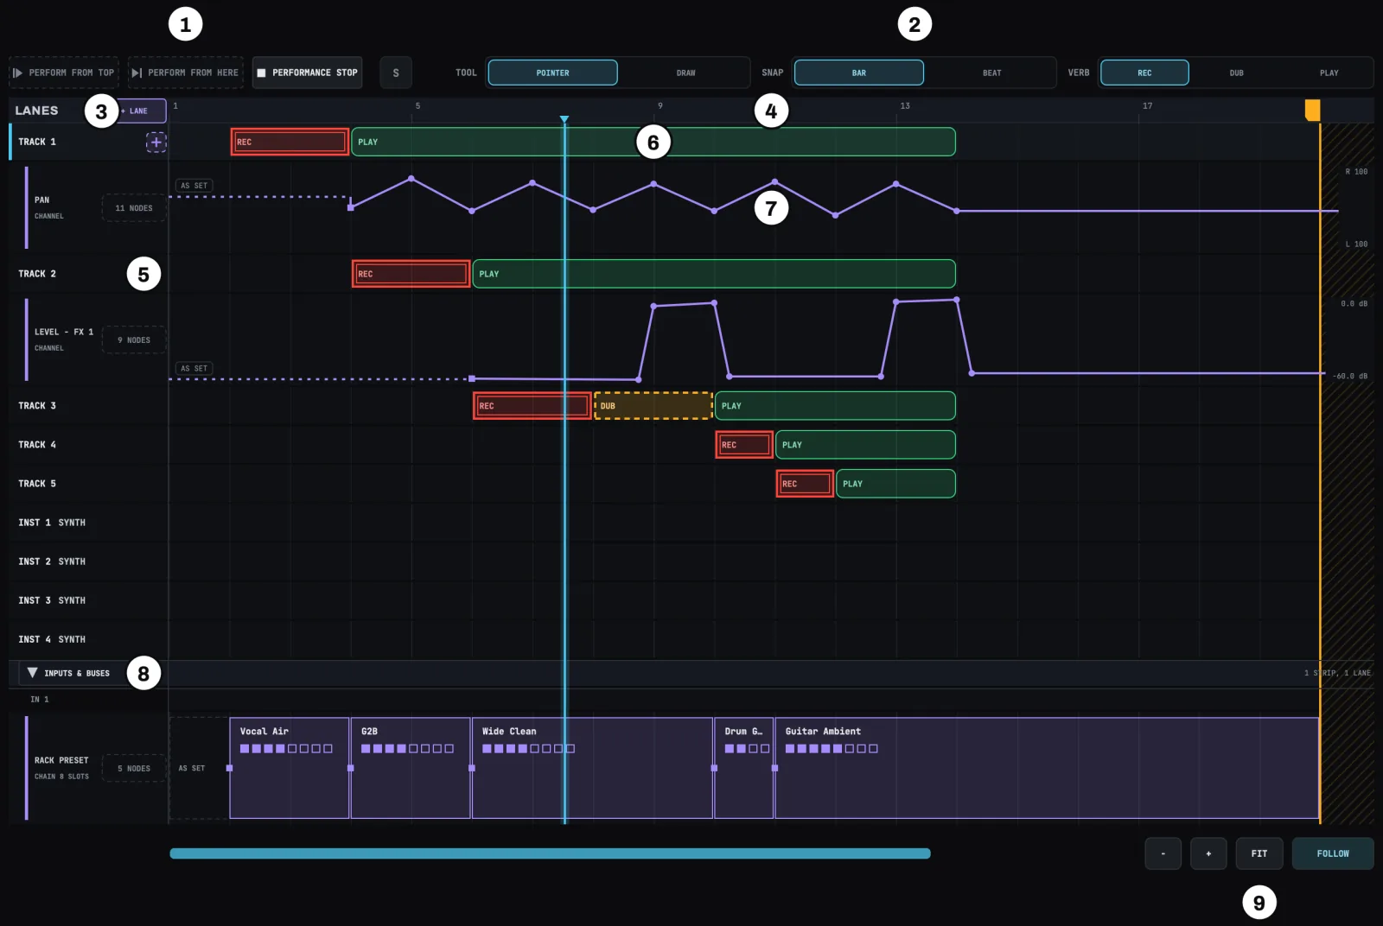This screenshot has width=1383, height=926.
Task: Click bar 13 on the timeline ruler
Action: point(904,106)
